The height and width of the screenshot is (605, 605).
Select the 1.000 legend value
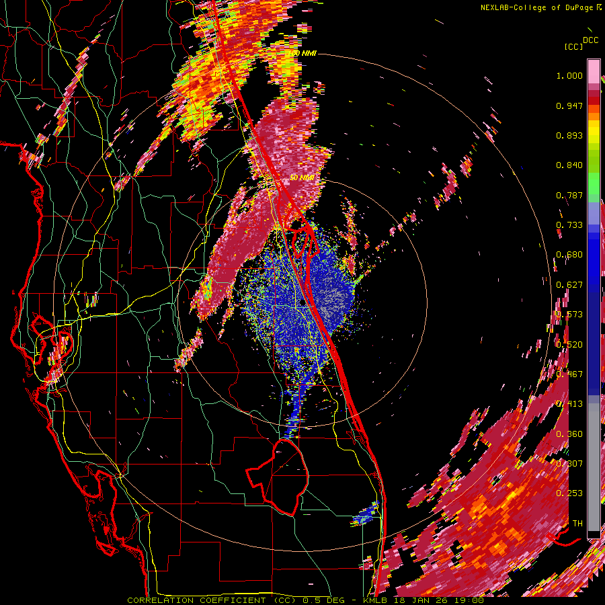tap(569, 75)
